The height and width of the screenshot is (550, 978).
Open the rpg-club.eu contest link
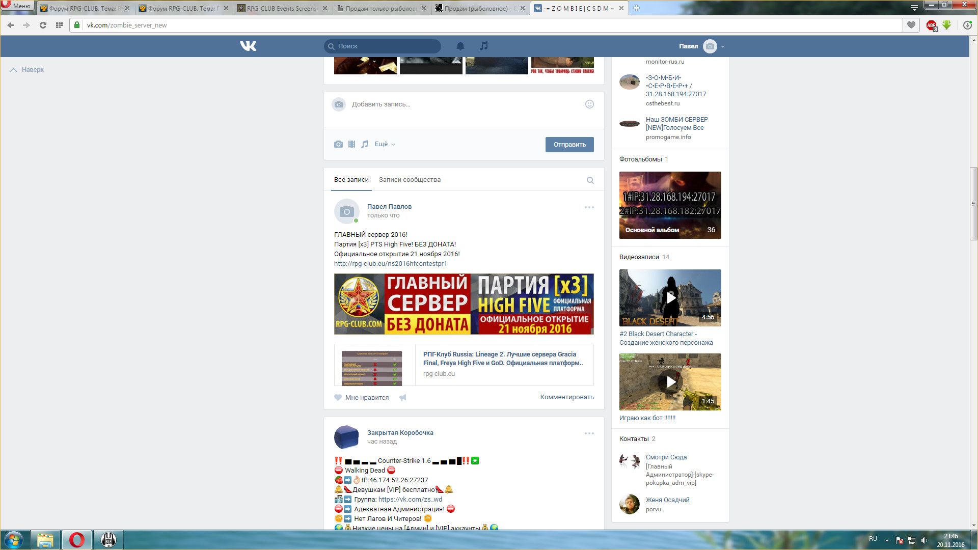click(x=390, y=264)
